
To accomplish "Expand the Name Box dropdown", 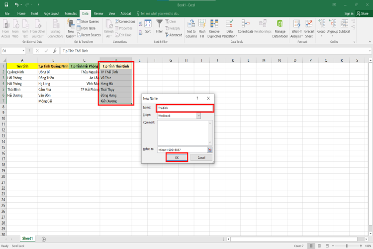I will pyautogui.click(x=23, y=51).
